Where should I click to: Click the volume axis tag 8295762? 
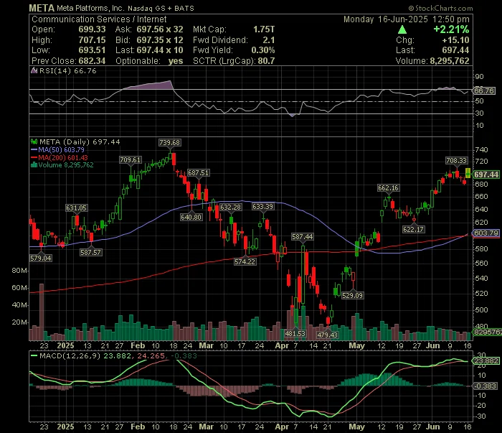coord(487,332)
